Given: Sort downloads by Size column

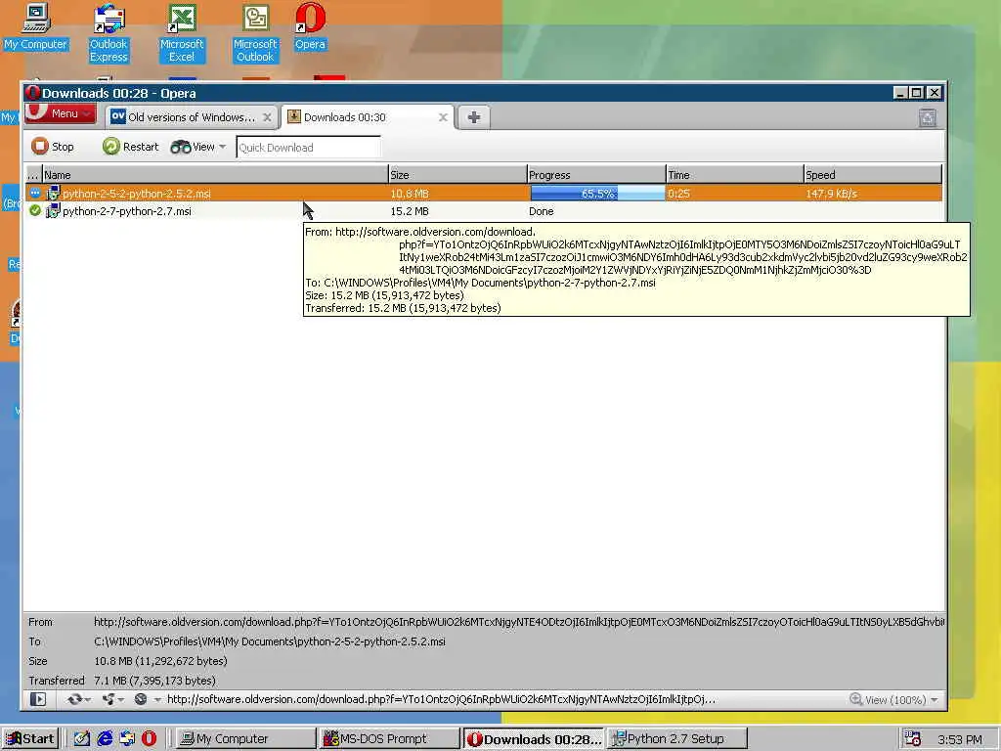Looking at the screenshot, I should [x=457, y=175].
